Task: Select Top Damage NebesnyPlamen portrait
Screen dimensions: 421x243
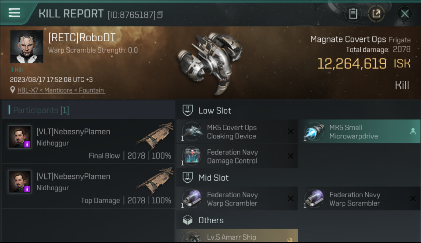Action: (20, 181)
